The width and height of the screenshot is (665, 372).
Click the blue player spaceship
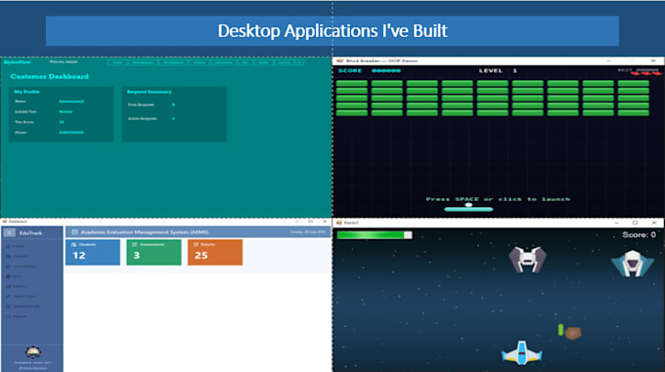[x=521, y=352]
